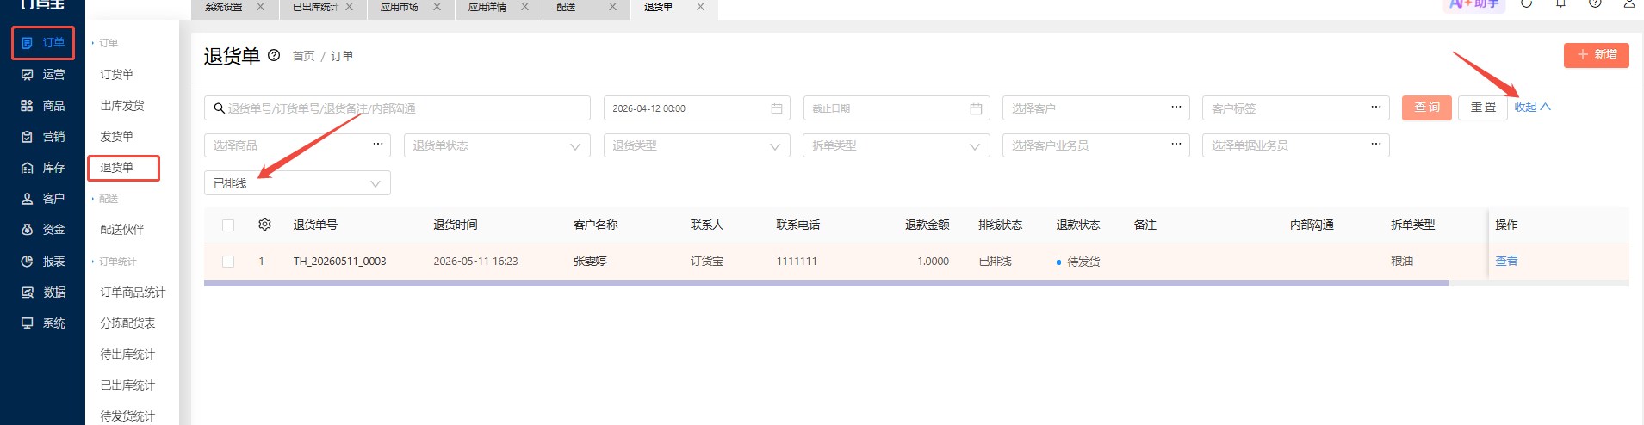The height and width of the screenshot is (425, 1644).
Task: Click 查看 link for TH_20260511_0003
Action: tap(1506, 262)
